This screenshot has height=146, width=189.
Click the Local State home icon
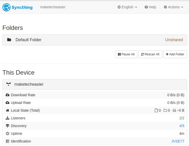8,110
